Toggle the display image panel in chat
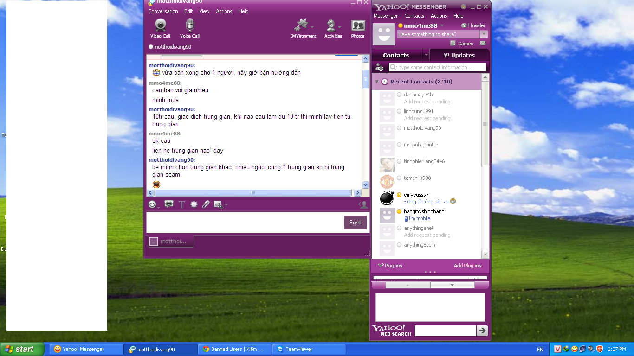Viewport: 634px width, 356px height. point(363,204)
